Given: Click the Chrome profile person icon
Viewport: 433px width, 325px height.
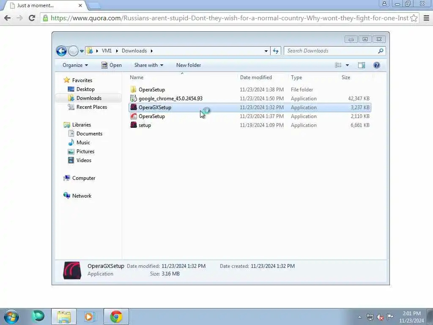Looking at the screenshot, I should click(384, 3).
